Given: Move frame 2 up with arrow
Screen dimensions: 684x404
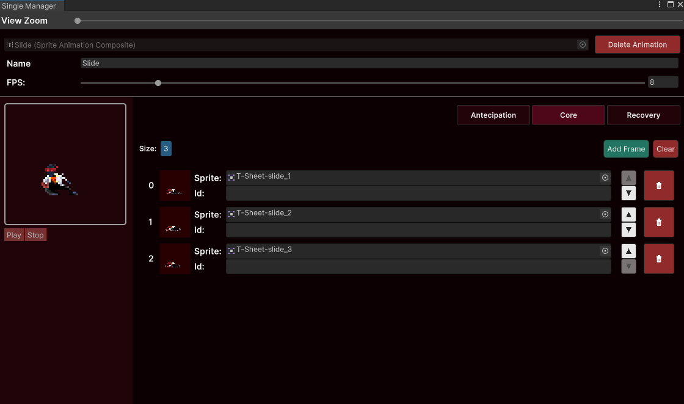Looking at the screenshot, I should [x=628, y=251].
